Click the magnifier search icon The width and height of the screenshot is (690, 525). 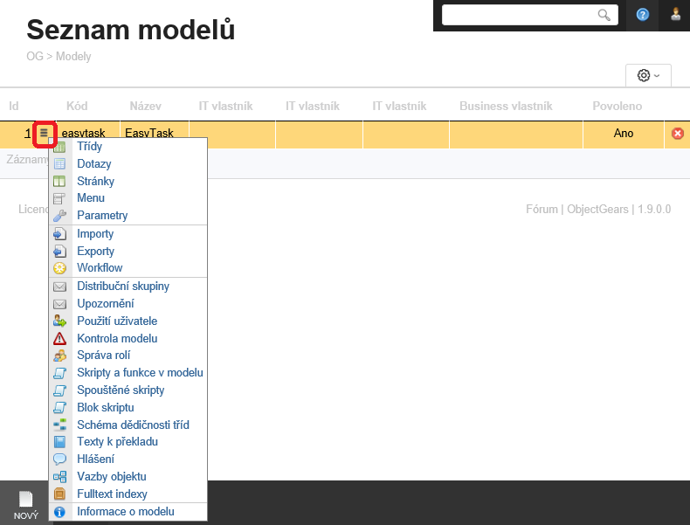604,15
